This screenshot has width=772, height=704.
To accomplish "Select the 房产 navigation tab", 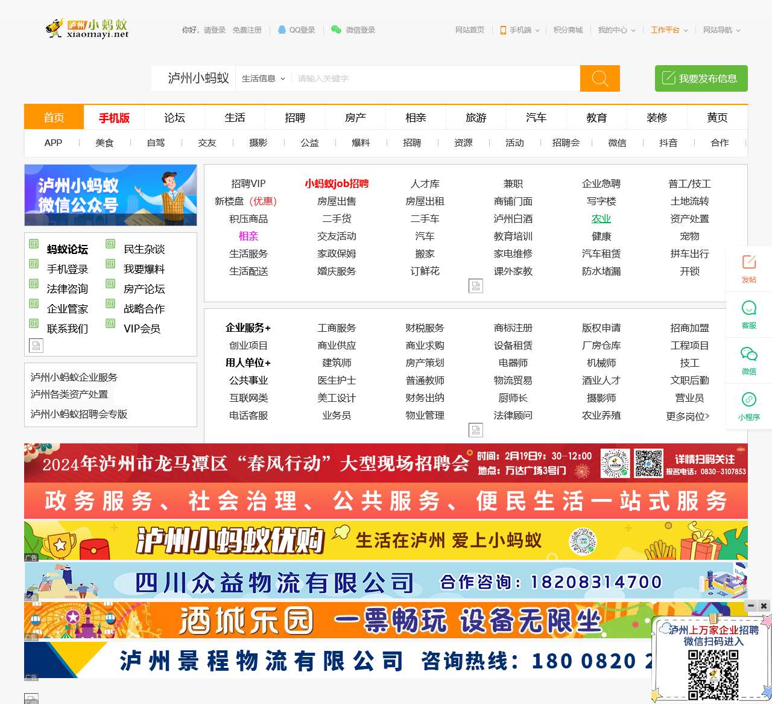I will click(355, 118).
